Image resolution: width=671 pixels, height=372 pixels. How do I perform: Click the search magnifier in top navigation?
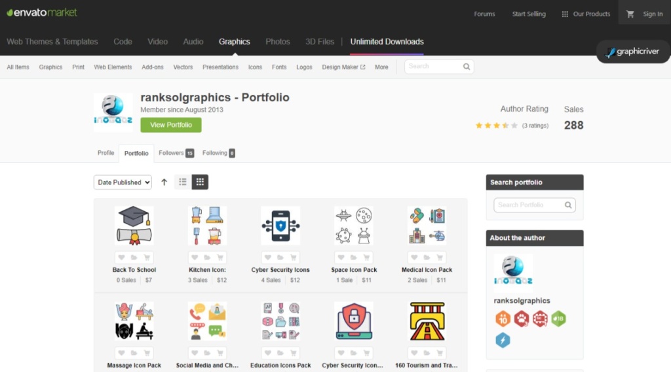point(467,67)
